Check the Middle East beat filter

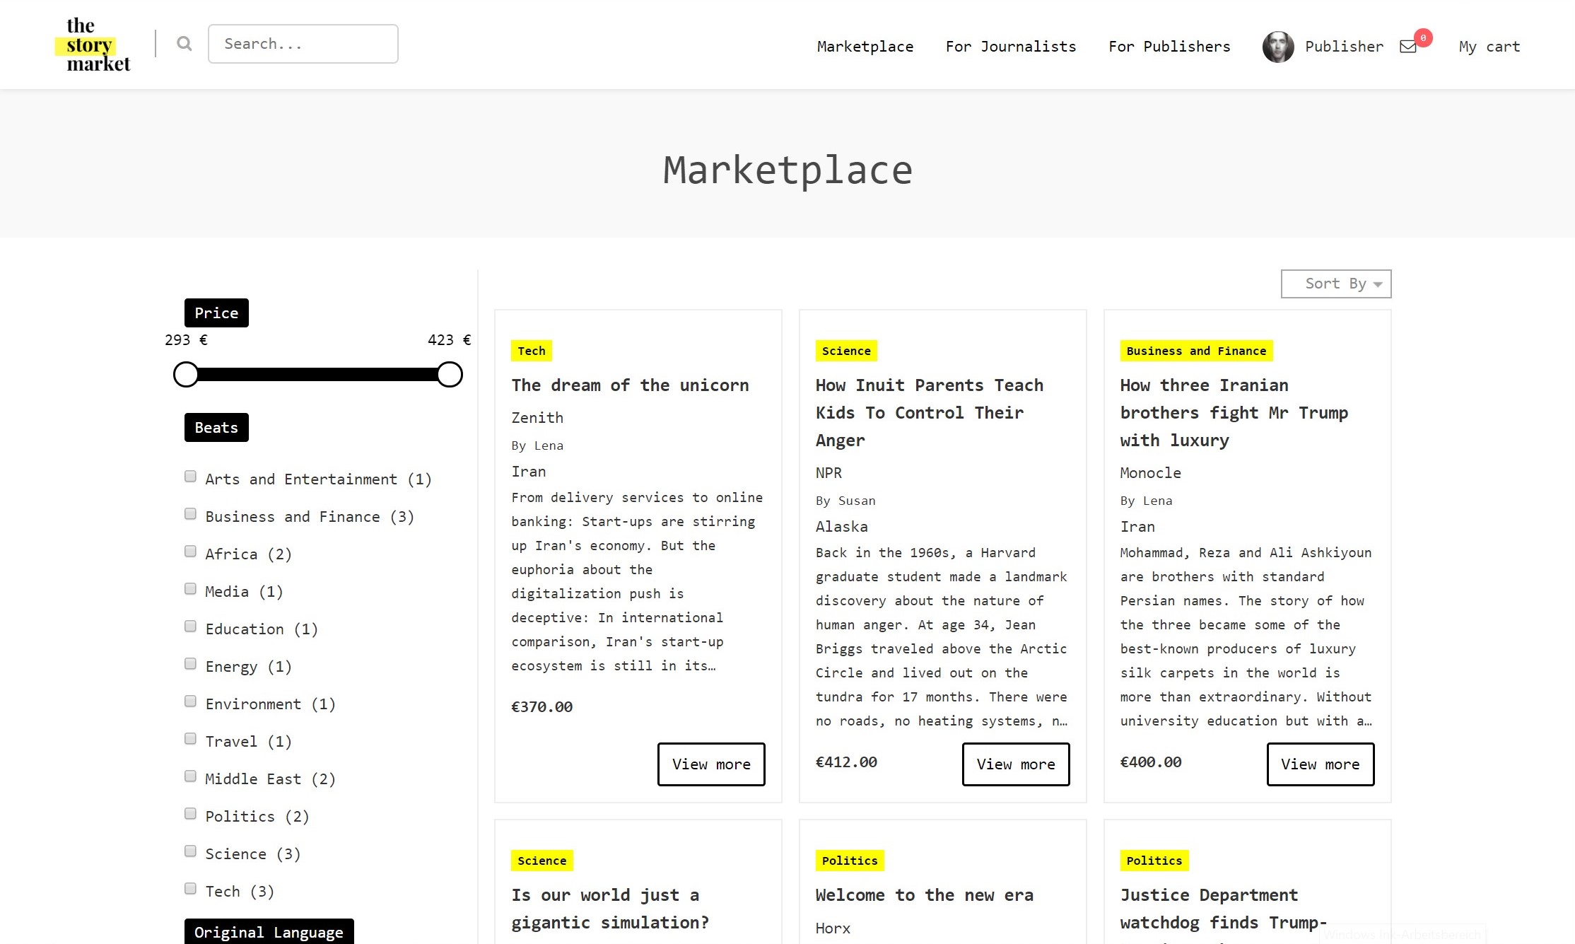click(190, 776)
